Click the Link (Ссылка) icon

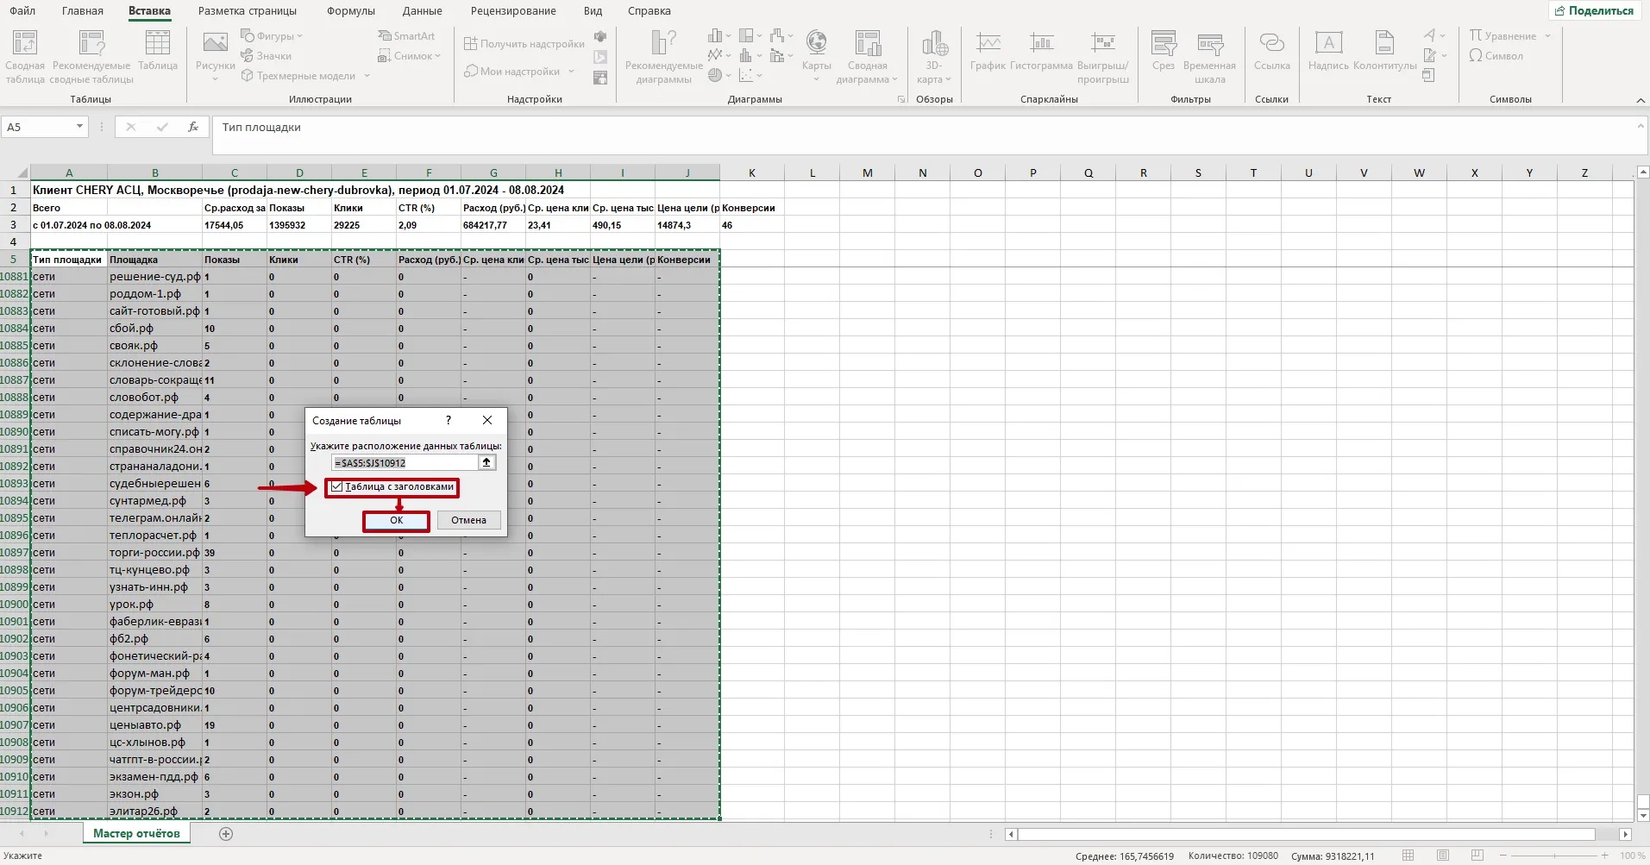[x=1271, y=51]
